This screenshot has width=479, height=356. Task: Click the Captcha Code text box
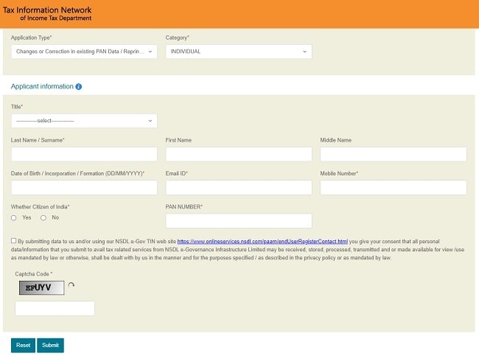click(x=55, y=308)
